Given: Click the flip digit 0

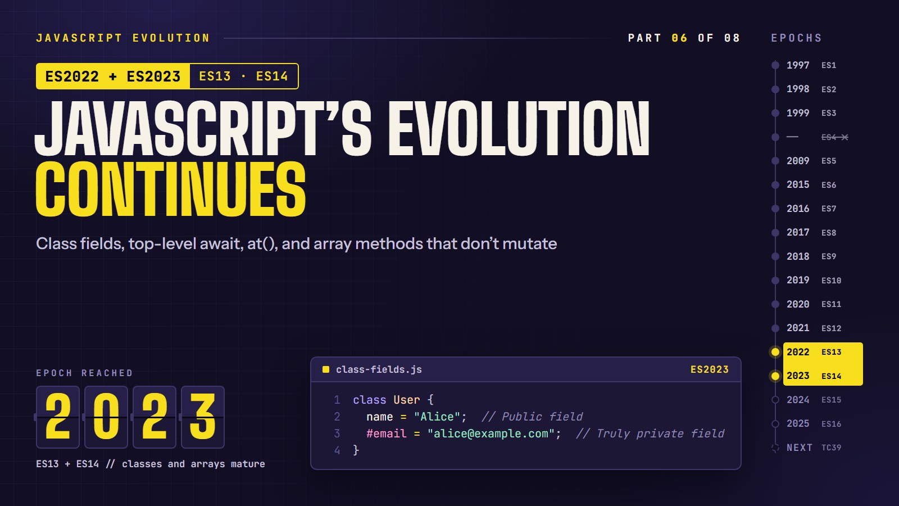Looking at the screenshot, I should click(x=106, y=417).
